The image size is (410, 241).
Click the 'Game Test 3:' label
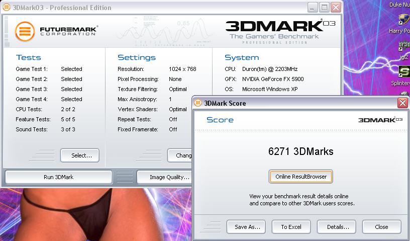(x=32, y=89)
